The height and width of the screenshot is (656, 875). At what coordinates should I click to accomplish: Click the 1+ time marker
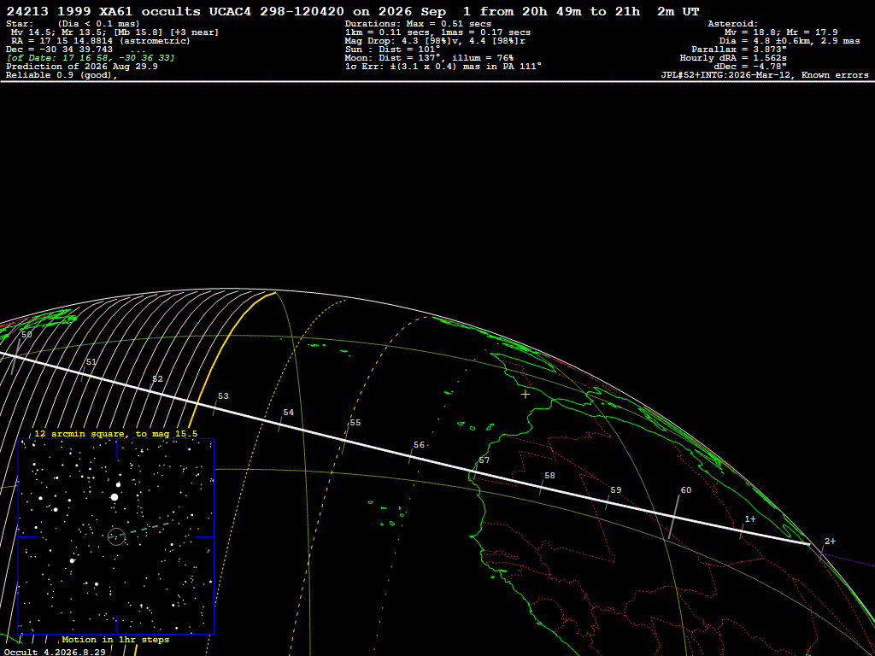[x=750, y=518]
